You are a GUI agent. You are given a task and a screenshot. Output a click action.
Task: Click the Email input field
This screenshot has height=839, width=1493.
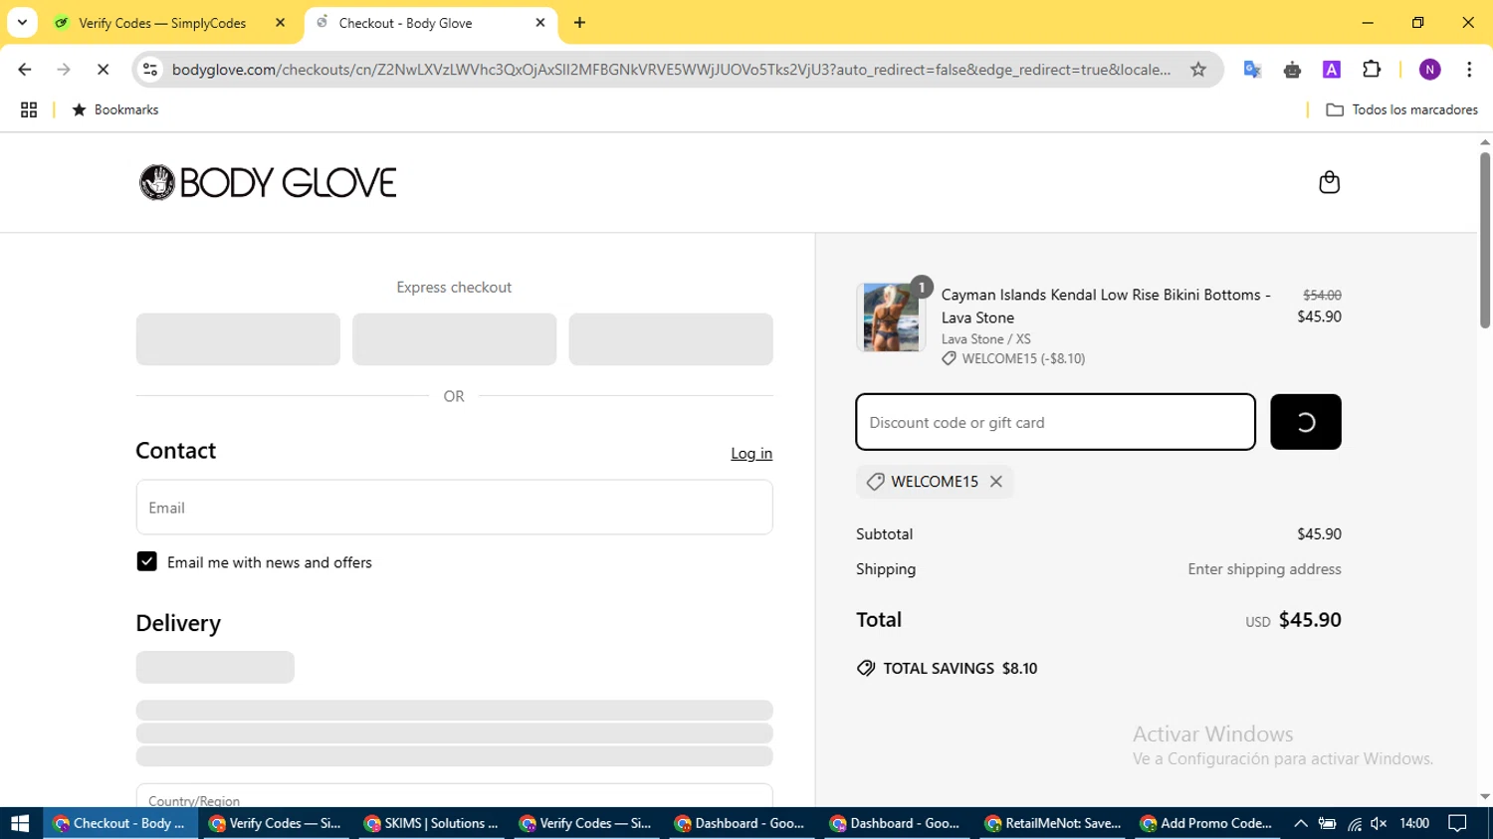[454, 508]
